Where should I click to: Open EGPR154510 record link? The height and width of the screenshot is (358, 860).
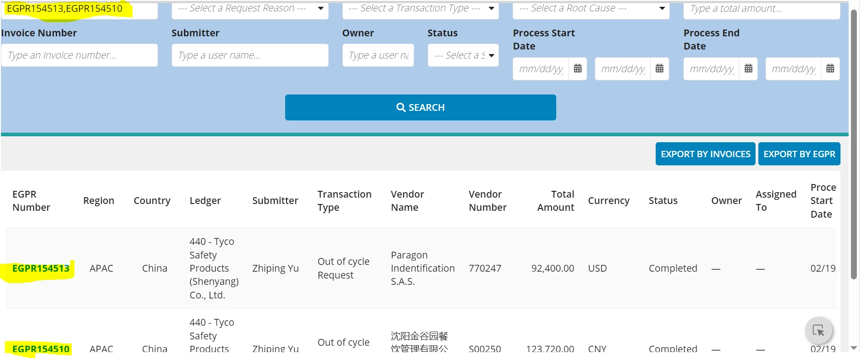(41, 349)
